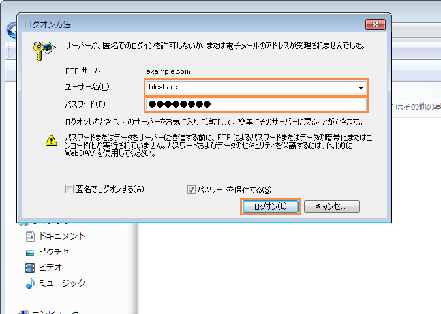The image size is (441, 314).
Task: Click the ビデオ film icon
Action: (30, 268)
